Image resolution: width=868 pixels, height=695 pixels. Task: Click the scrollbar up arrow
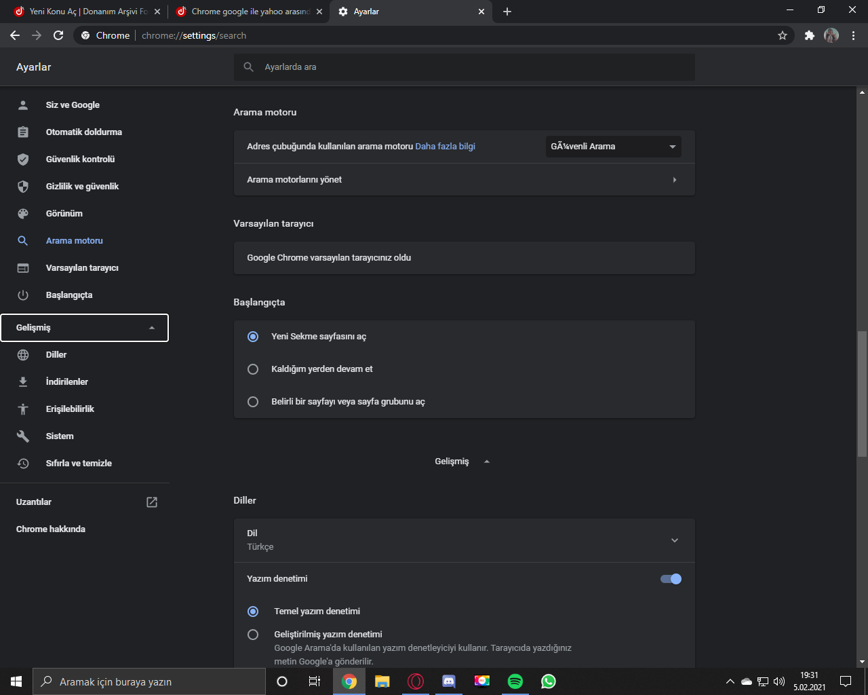pyautogui.click(x=862, y=92)
